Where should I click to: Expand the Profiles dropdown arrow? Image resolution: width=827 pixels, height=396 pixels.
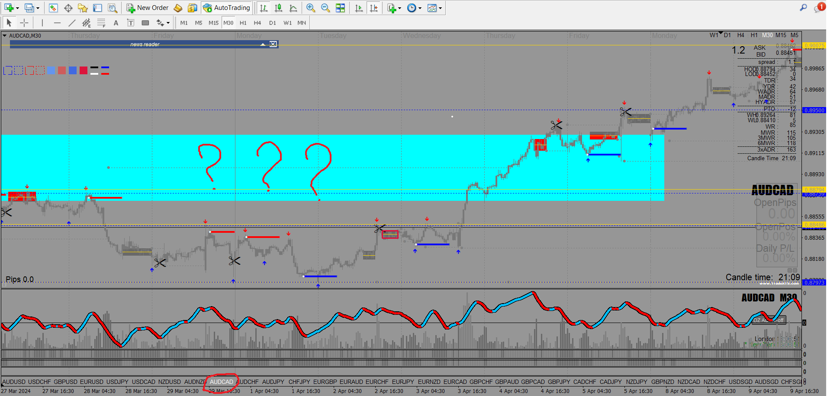coord(38,8)
